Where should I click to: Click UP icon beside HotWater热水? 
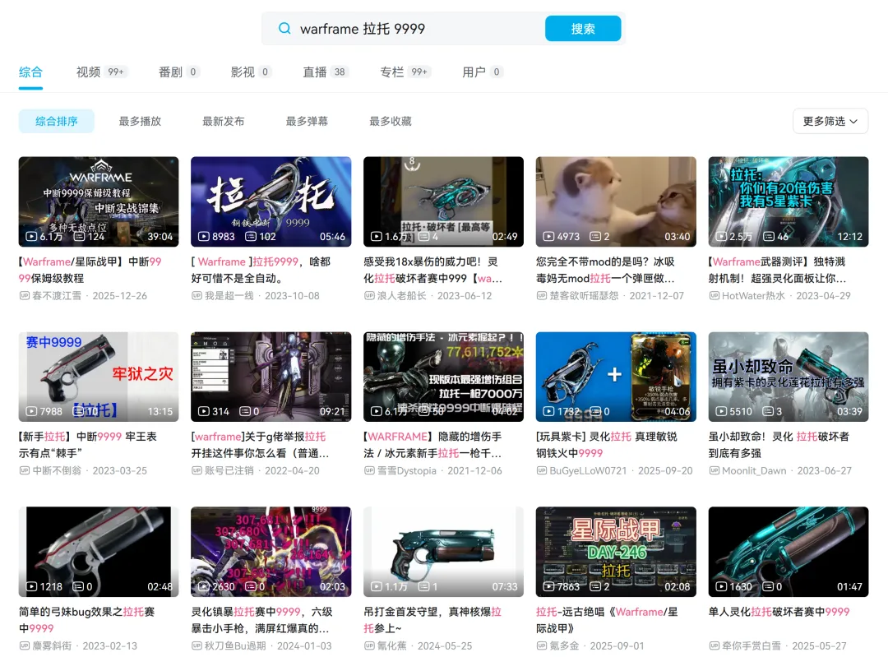(x=715, y=296)
